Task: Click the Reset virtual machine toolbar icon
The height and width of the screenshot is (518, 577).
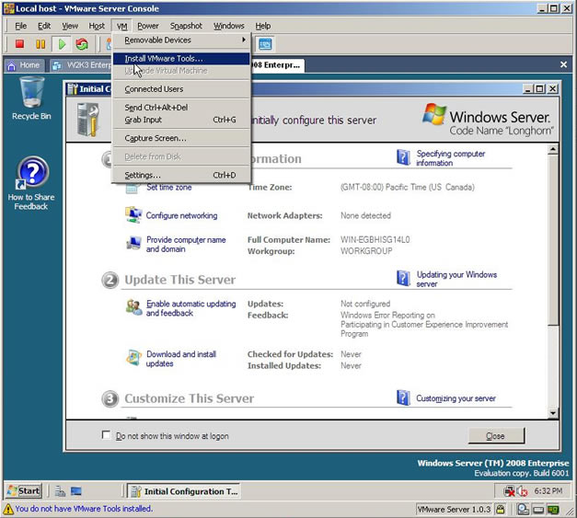Action: point(83,44)
